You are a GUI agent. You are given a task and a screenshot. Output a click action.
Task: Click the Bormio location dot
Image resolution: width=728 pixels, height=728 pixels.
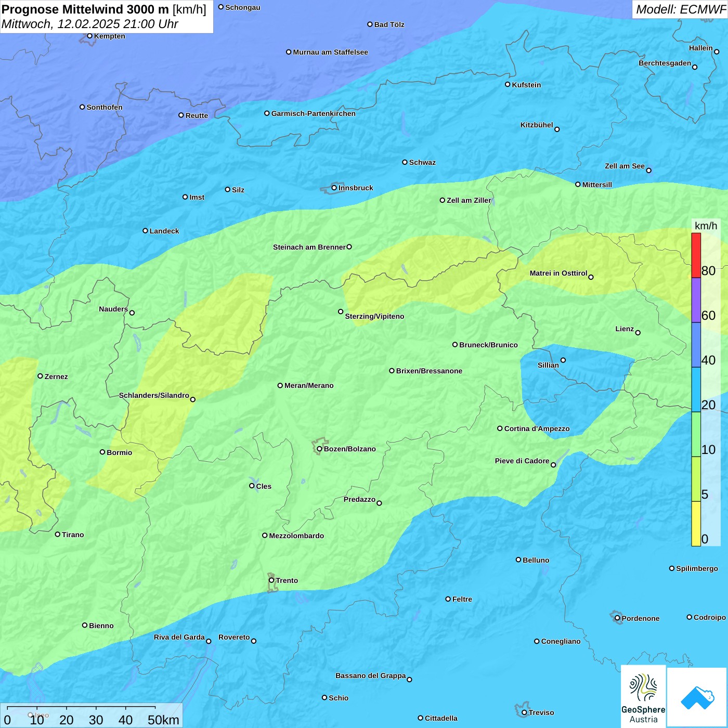(102, 452)
